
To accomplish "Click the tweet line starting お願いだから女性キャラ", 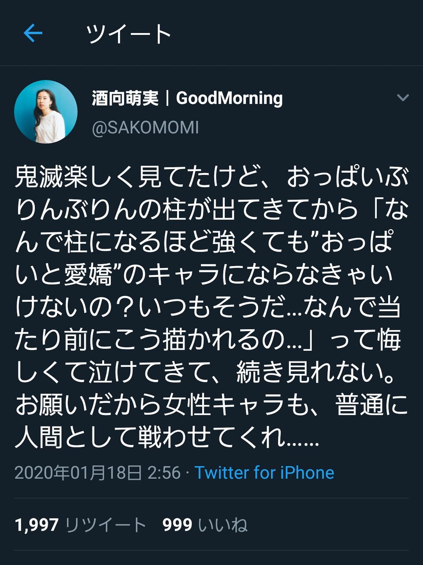I will (211, 406).
